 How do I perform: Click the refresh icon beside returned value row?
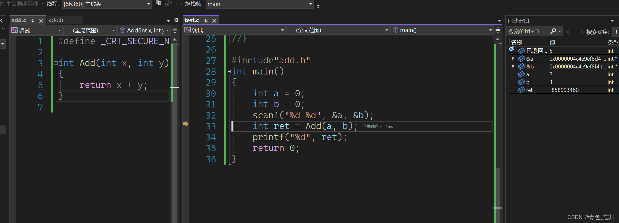tap(512, 49)
